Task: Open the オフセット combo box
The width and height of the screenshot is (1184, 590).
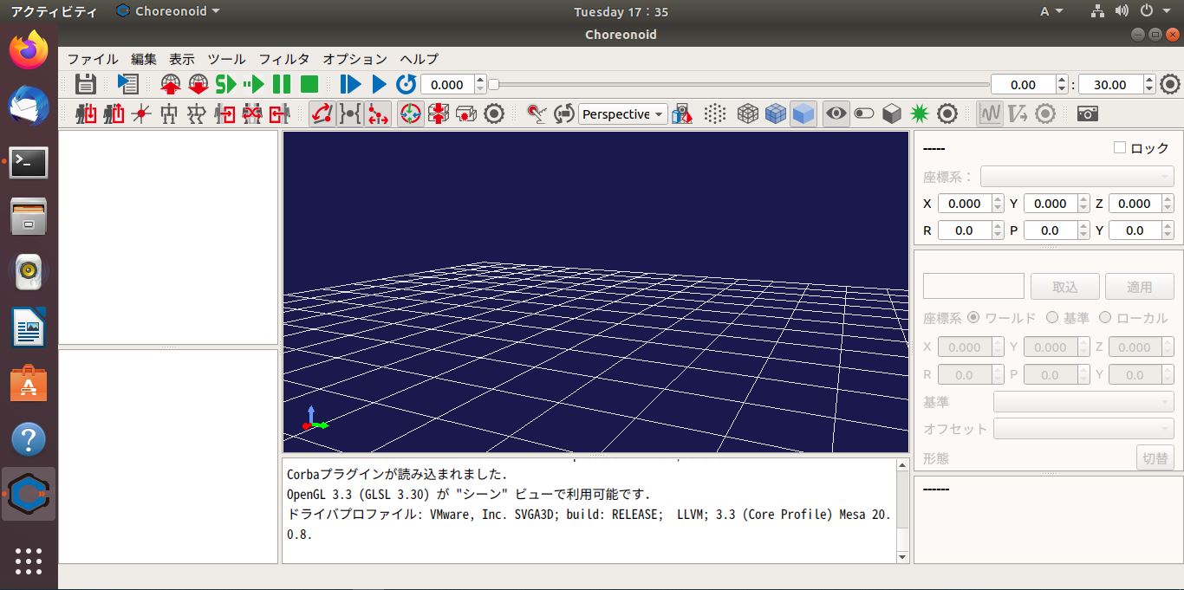Action: (x=1083, y=429)
